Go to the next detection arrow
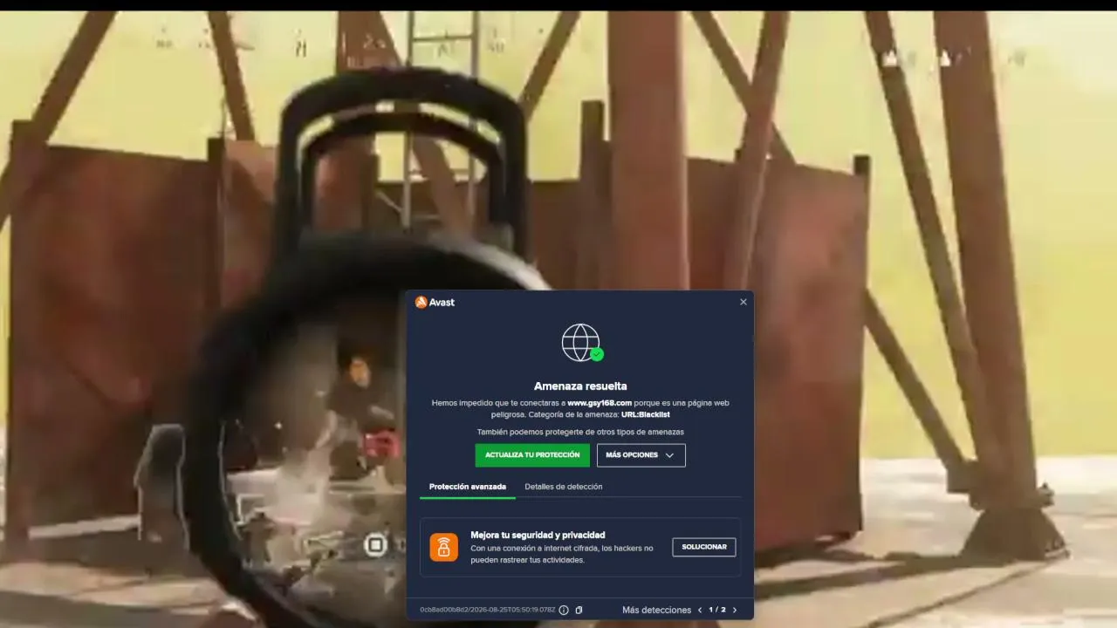The width and height of the screenshot is (1117, 628). coord(735,611)
